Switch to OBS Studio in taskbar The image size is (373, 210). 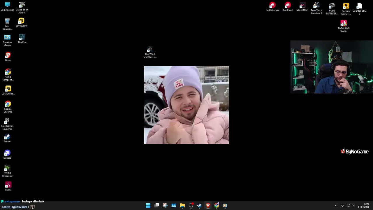point(191,205)
